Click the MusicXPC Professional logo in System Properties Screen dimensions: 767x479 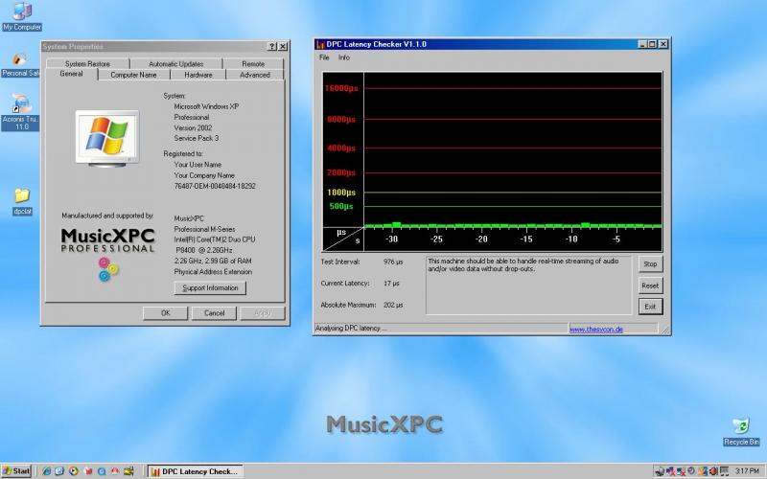pyautogui.click(x=107, y=254)
